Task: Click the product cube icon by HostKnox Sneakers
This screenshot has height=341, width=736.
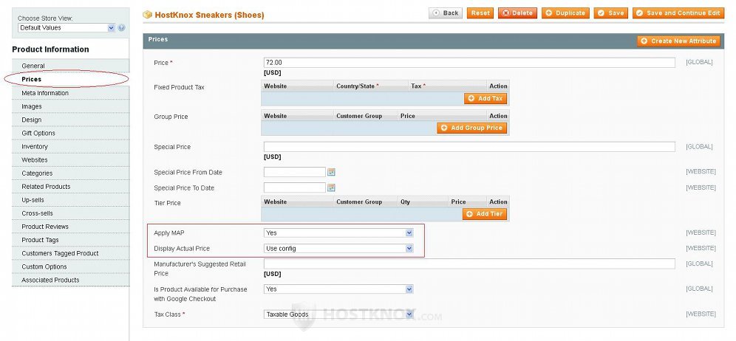Action: click(147, 15)
